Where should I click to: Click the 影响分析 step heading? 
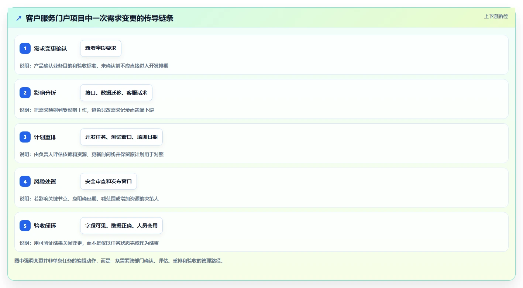click(45, 93)
